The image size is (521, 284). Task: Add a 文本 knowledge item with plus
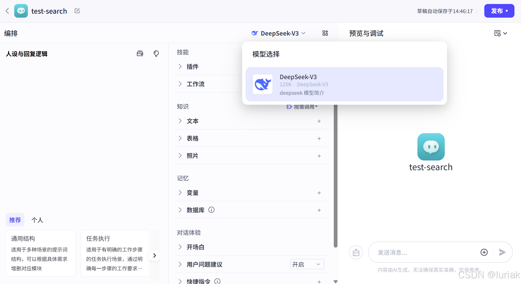click(319, 121)
